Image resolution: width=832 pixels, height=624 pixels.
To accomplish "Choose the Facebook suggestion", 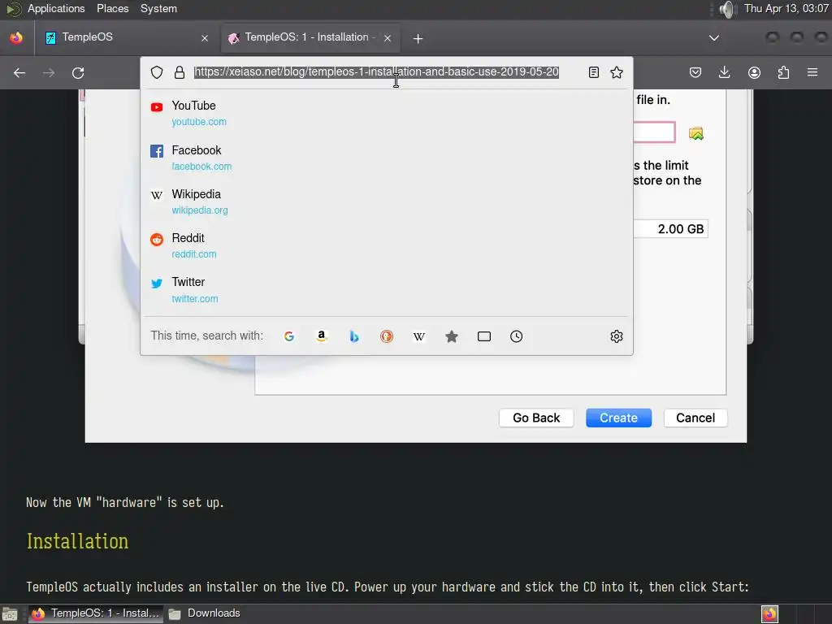I will click(387, 158).
